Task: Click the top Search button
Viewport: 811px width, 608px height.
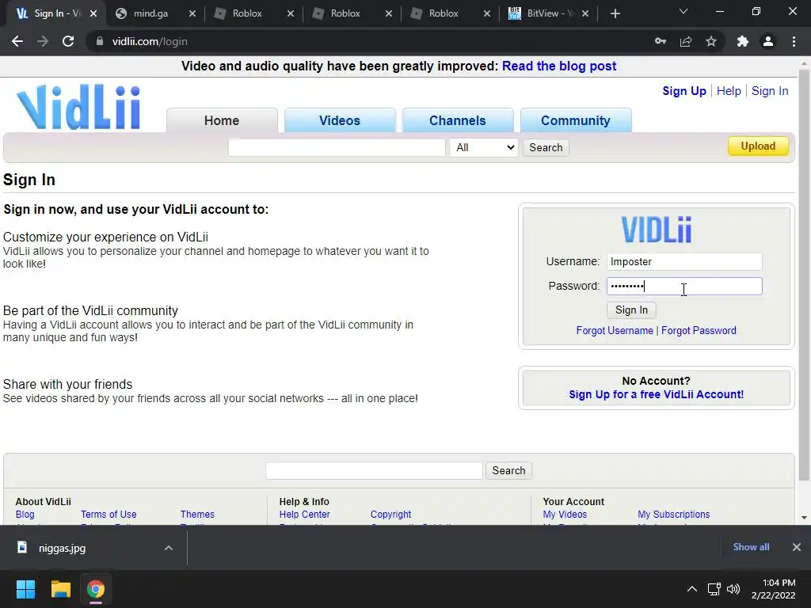Action: pyautogui.click(x=546, y=147)
